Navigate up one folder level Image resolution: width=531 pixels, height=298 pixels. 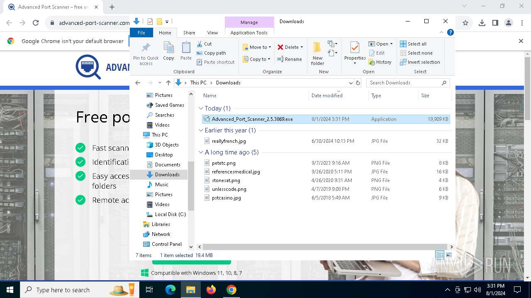click(168, 83)
